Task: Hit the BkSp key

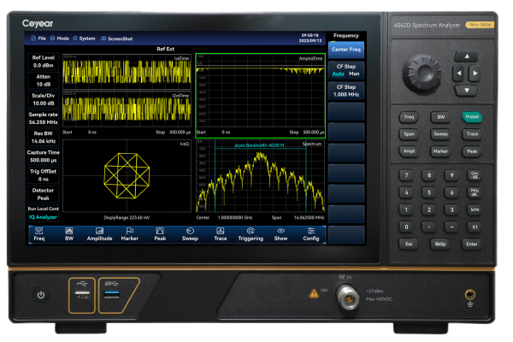Action: [440, 245]
